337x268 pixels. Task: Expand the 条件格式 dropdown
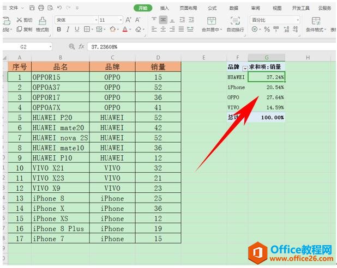[325, 29]
